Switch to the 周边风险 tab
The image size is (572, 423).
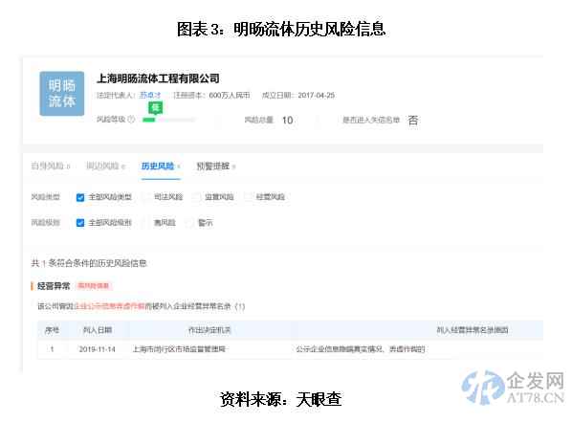point(105,167)
